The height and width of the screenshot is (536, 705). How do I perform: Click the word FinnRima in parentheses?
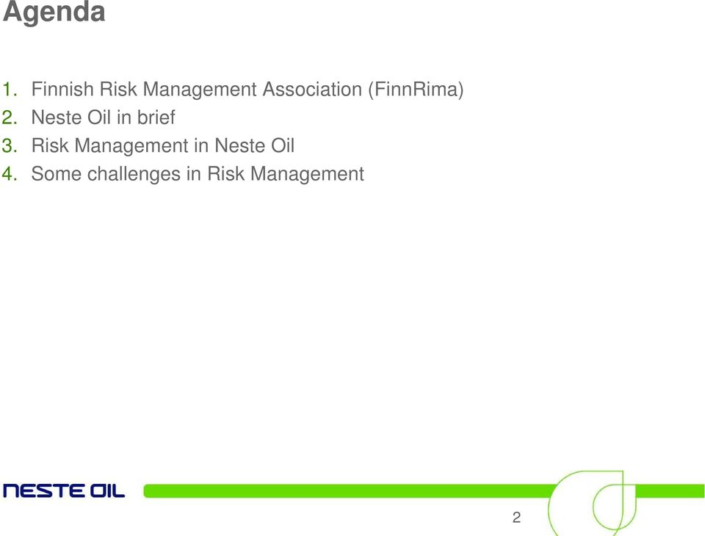416,89
